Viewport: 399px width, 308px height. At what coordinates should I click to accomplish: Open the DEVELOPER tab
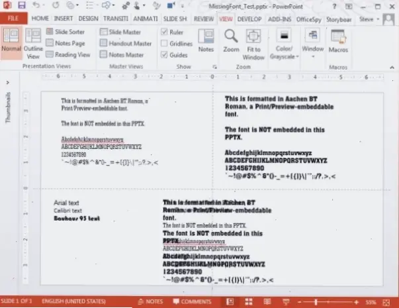click(249, 19)
